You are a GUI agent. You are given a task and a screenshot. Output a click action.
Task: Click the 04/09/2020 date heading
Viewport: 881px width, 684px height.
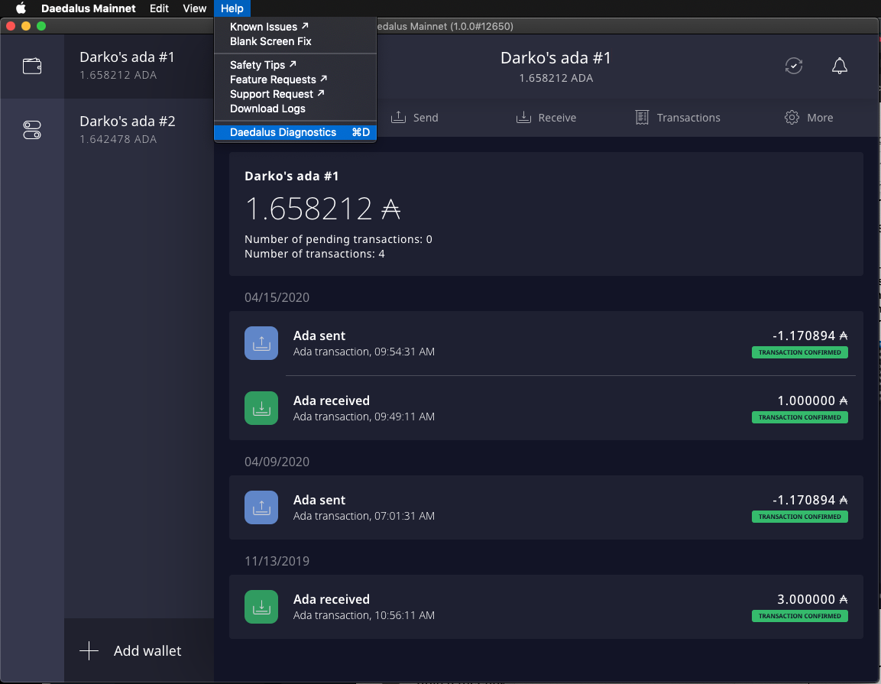277,462
